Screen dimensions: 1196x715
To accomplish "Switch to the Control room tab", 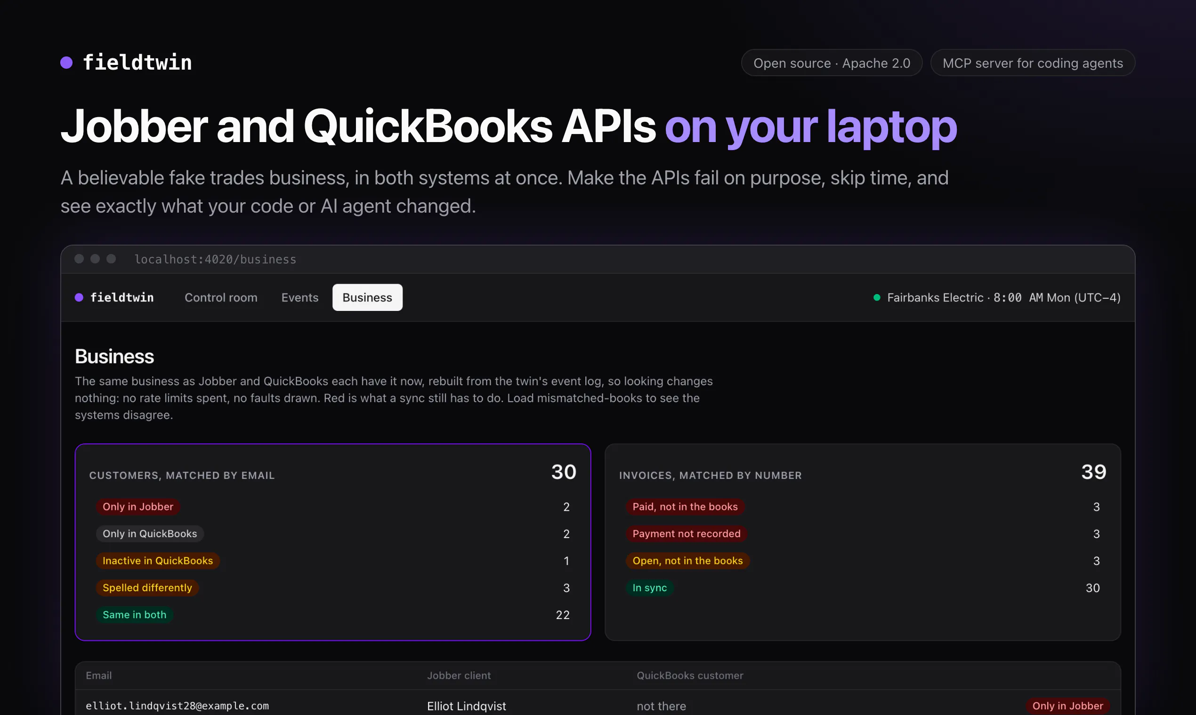I will (221, 297).
